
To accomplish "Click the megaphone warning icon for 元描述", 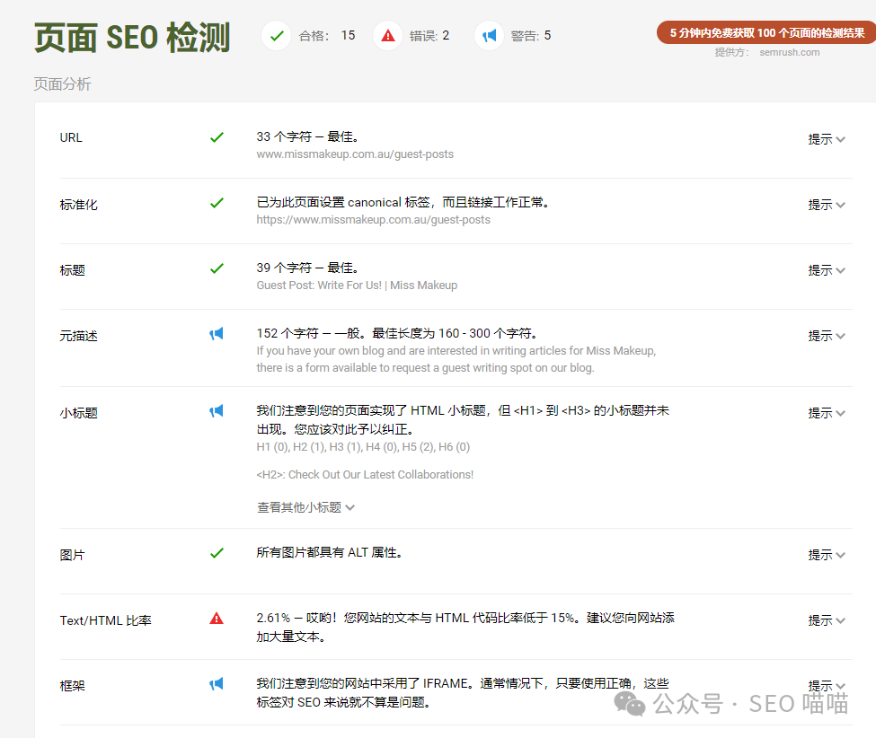I will pos(217,334).
